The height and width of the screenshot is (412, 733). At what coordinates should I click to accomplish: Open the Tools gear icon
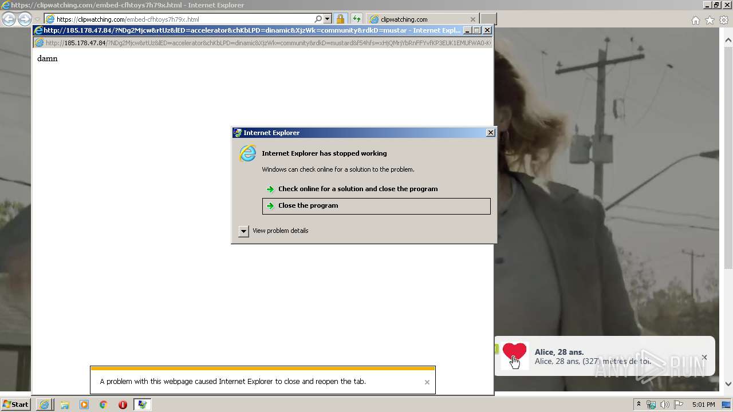(724, 20)
